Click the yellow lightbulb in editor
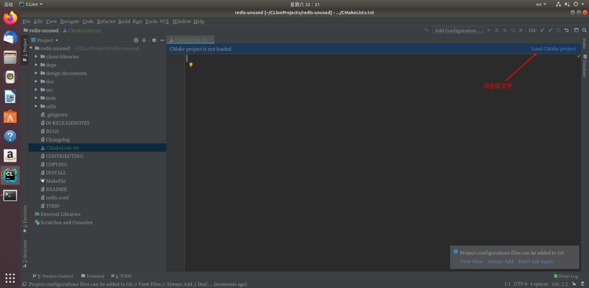 (191, 65)
